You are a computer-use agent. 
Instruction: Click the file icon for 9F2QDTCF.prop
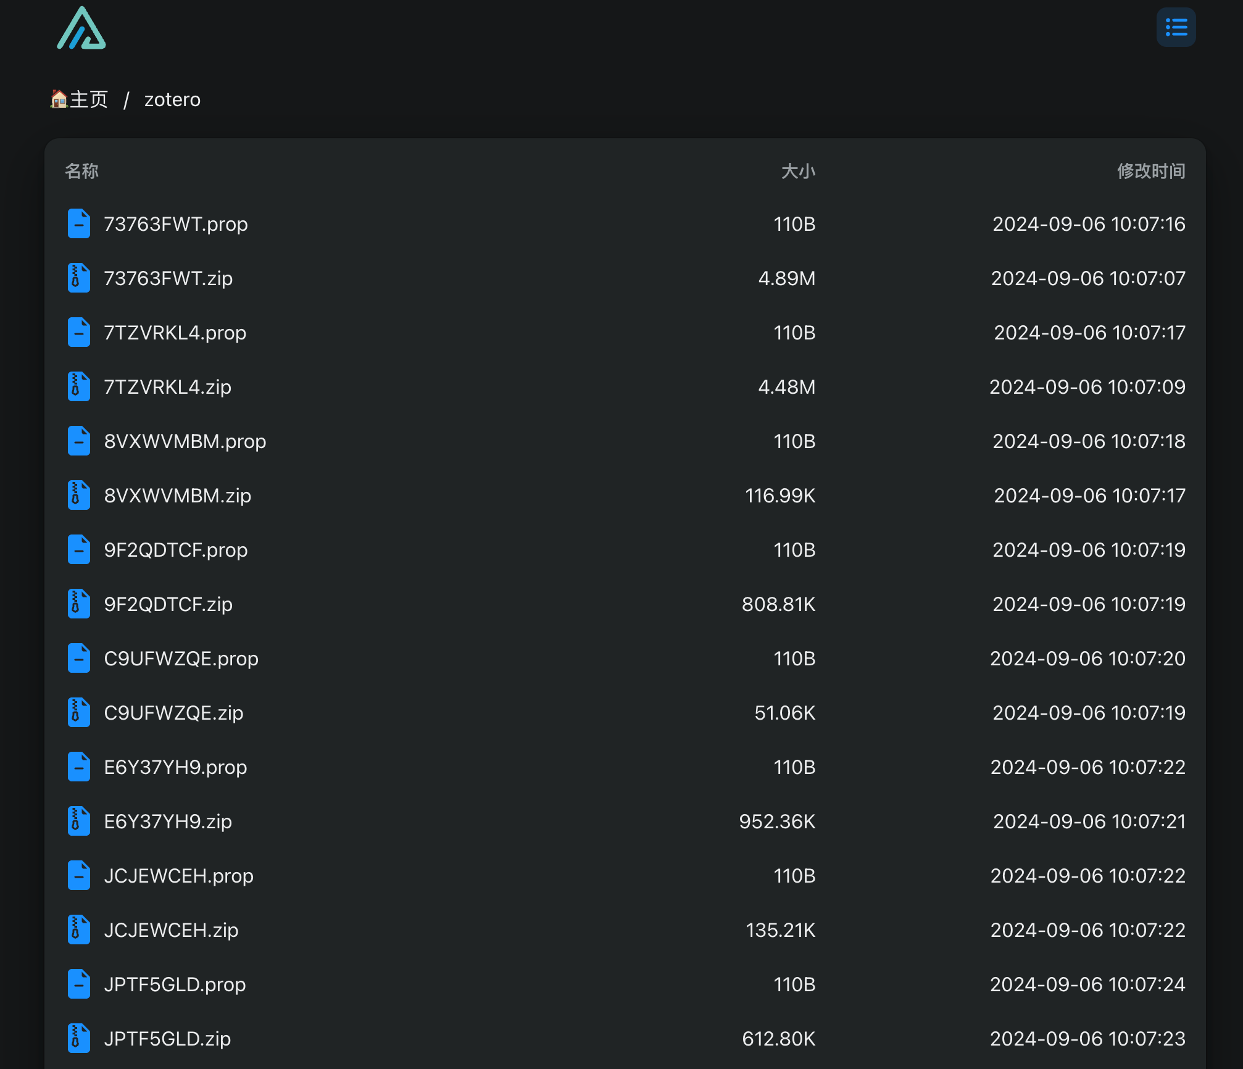pos(79,549)
